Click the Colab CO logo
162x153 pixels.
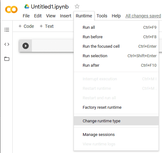click(11, 9)
